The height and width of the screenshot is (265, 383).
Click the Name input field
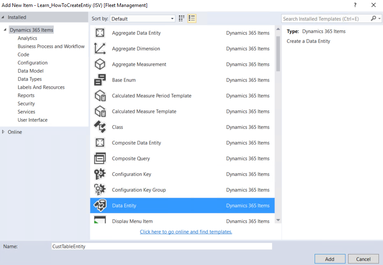point(162,246)
